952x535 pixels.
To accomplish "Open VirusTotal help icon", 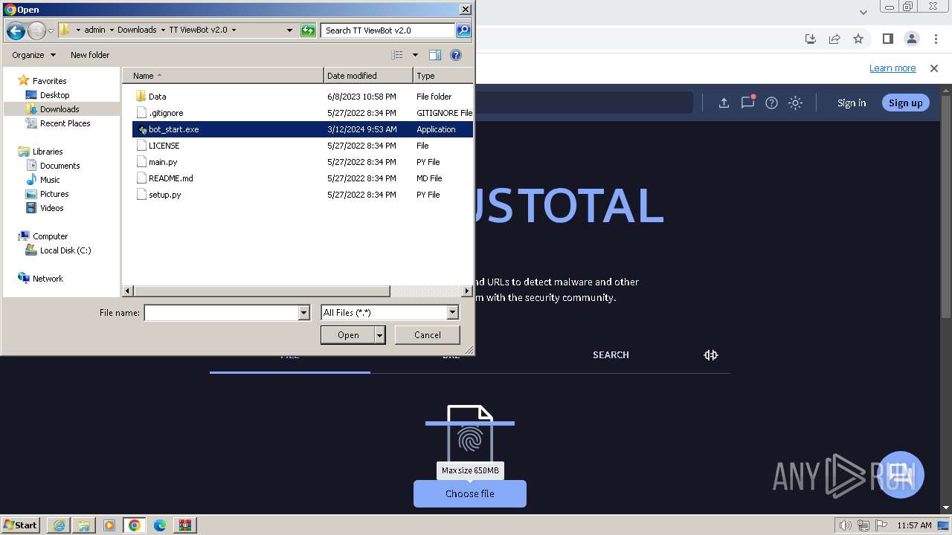I will [771, 103].
